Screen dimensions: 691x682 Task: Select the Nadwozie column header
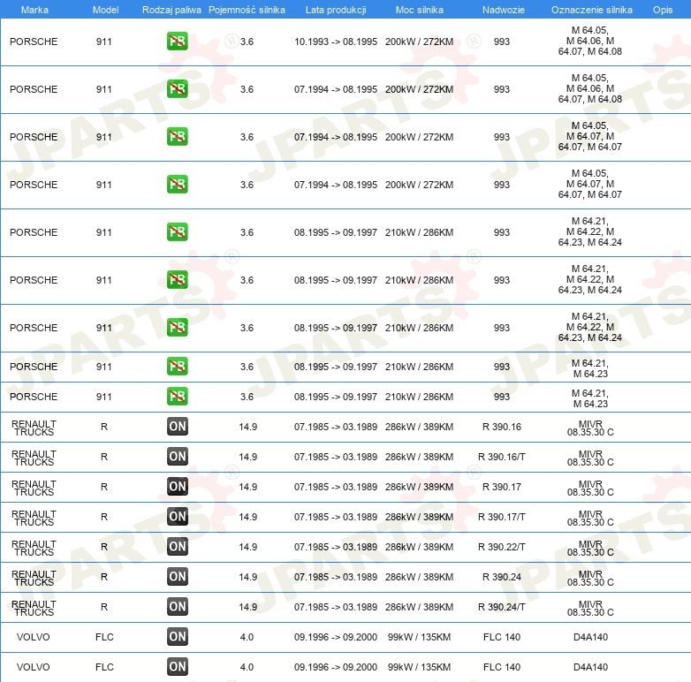pyautogui.click(x=504, y=10)
